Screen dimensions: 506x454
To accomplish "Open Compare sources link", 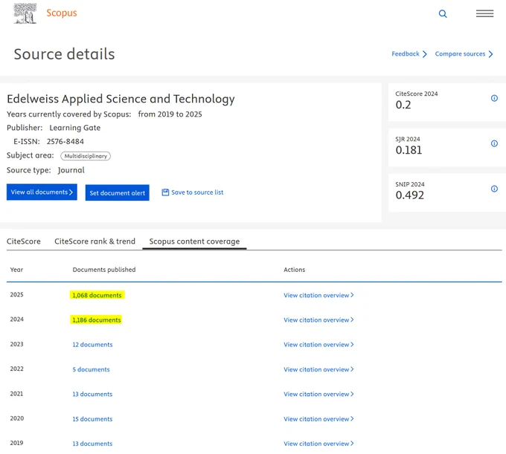I will coord(464,53).
